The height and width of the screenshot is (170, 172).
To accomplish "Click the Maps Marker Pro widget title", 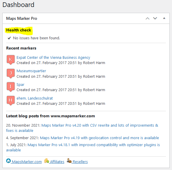I will coord(22,18).
